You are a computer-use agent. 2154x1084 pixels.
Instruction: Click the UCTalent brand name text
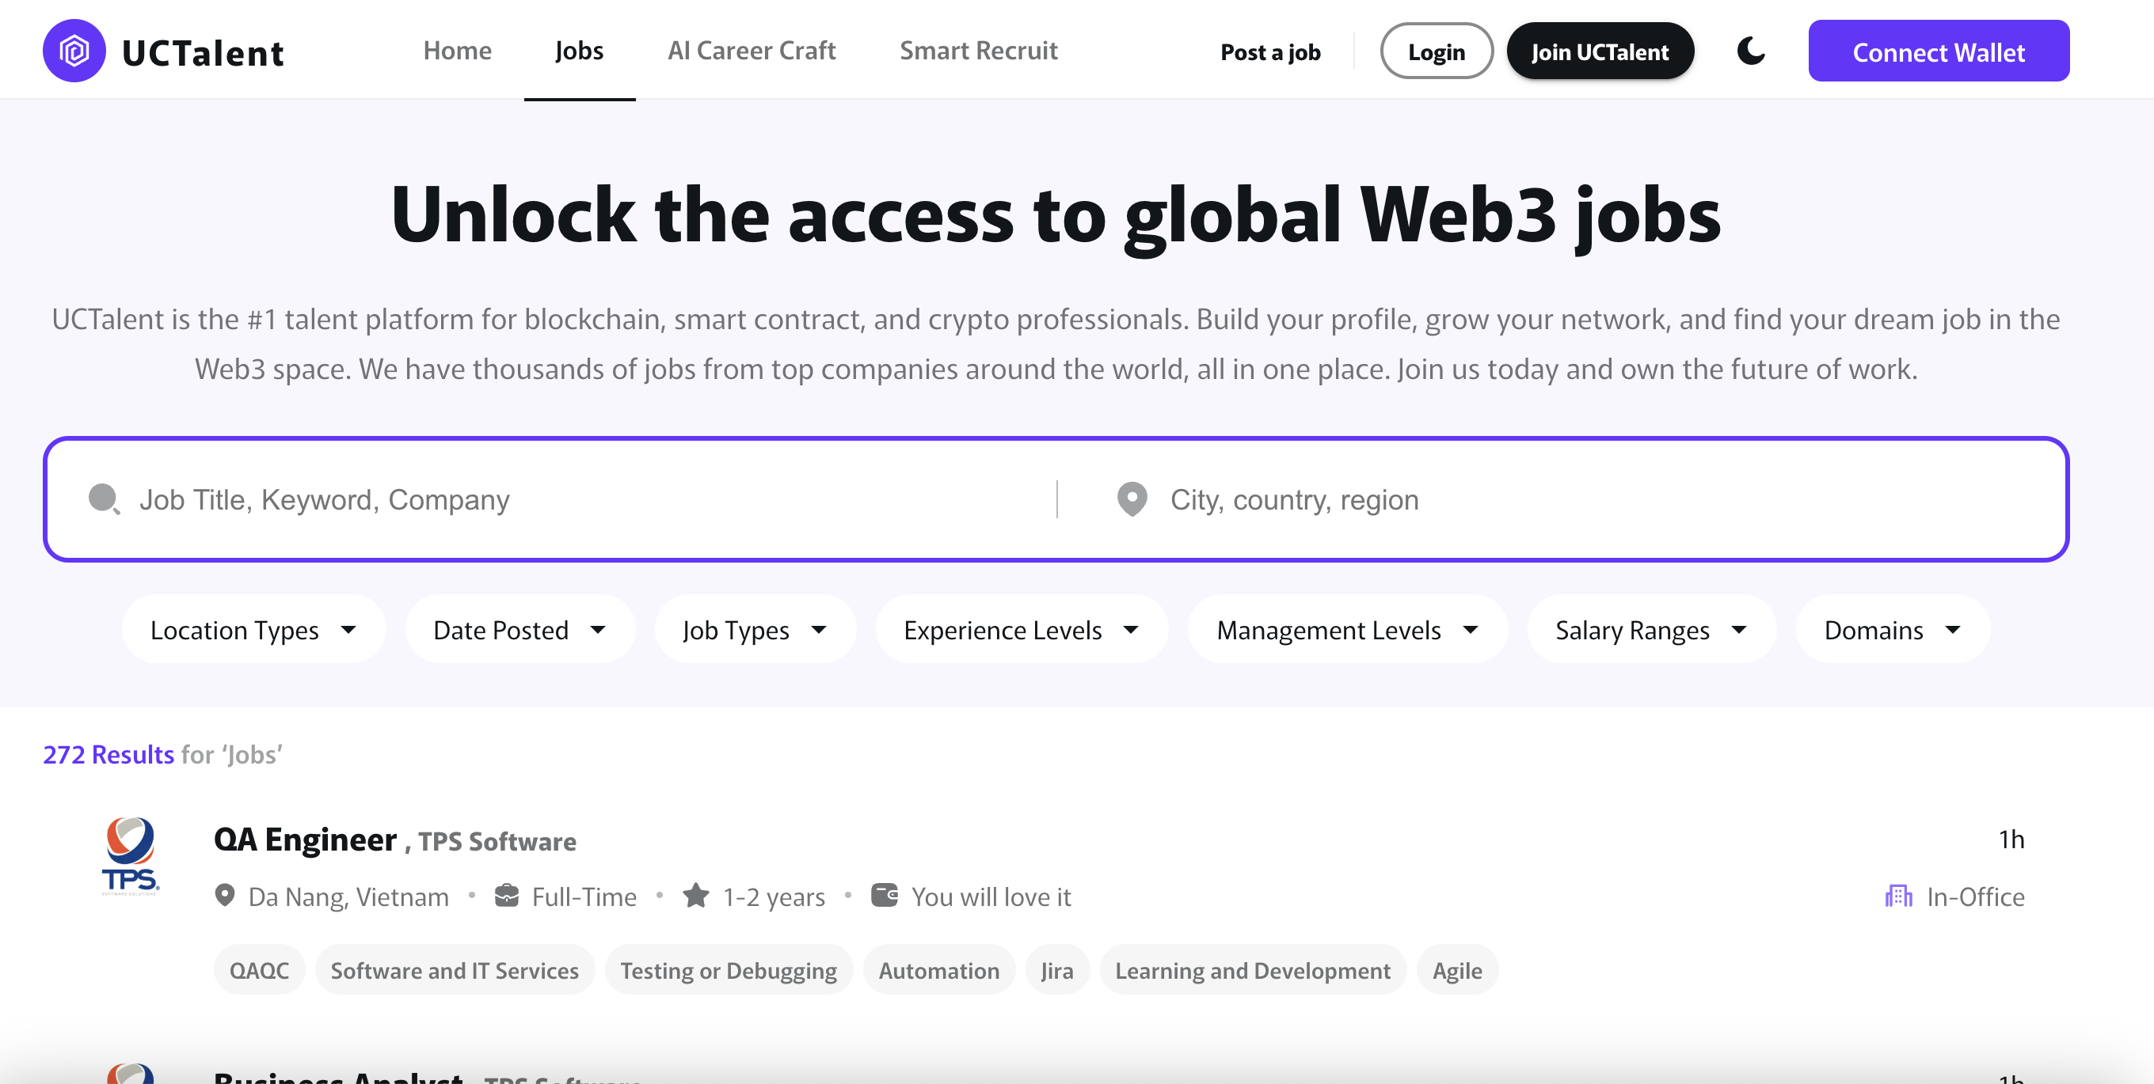pyautogui.click(x=204, y=53)
